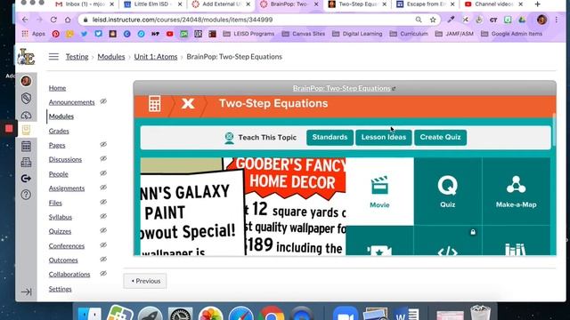Go to Modules breadcrumb link
Screen dimensions: 570x320
110,57
